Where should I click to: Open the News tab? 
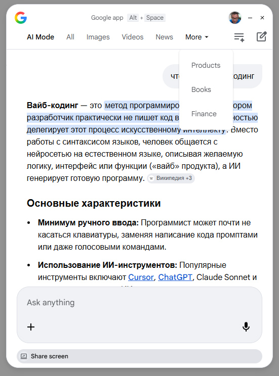click(164, 37)
